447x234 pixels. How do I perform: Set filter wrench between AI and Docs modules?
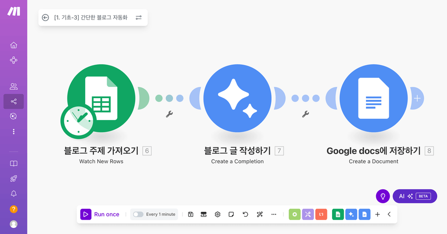point(305,114)
